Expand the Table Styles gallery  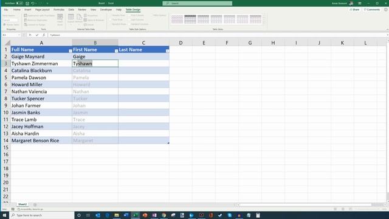[264, 23]
